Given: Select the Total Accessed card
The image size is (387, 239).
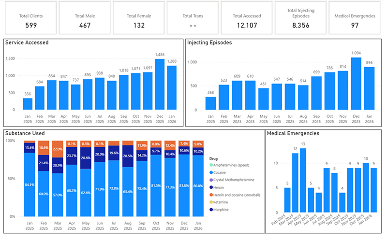Looking at the screenshot, I should tap(246, 19).
